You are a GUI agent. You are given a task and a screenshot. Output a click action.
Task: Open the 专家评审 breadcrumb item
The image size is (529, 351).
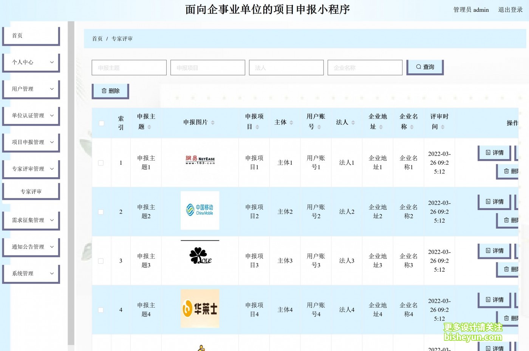(122, 38)
